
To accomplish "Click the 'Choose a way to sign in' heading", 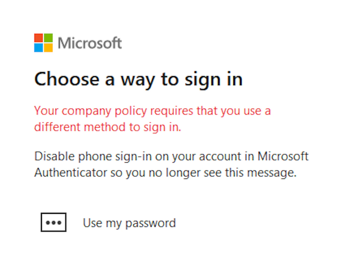I will 139,79.
